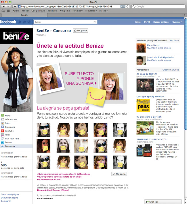This screenshot has height=204, width=187.
Task: Click the Facebook logo in header
Action: coord(8,22)
